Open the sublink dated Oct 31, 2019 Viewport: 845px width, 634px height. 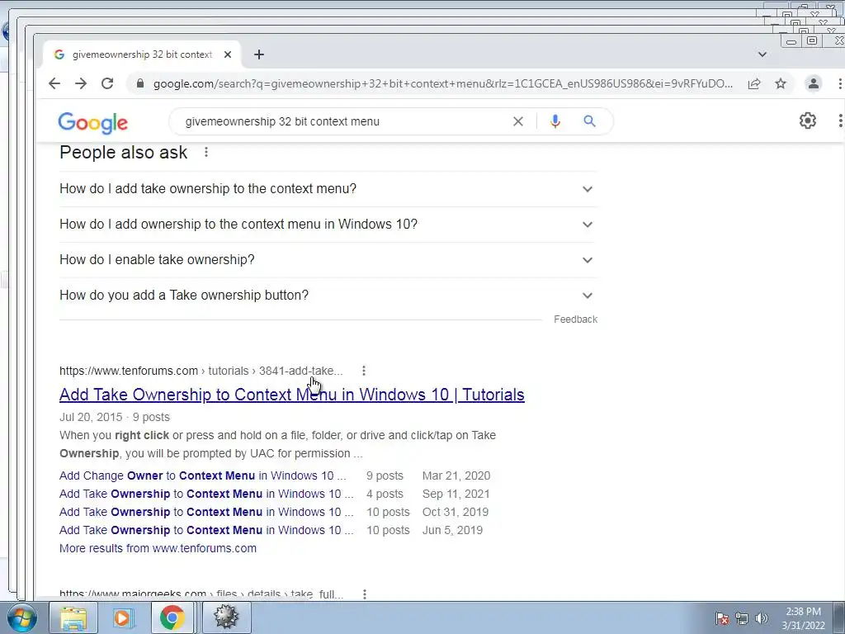pos(206,512)
